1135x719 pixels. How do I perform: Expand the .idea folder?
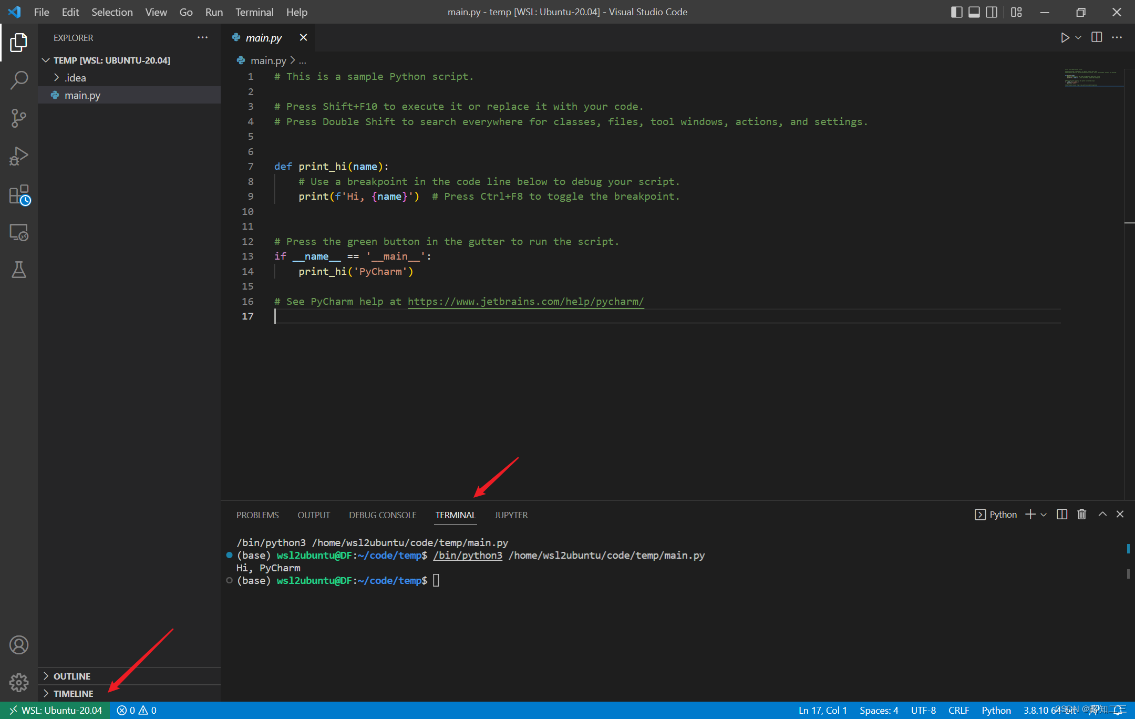click(x=75, y=78)
